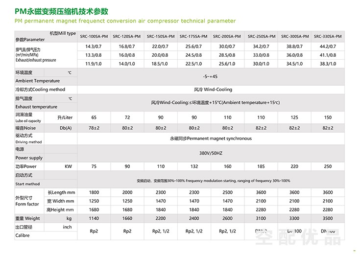Click the English subtitle starting 'PM permanent magnet'
This screenshot has height=254, width=360.
pos(125,21)
